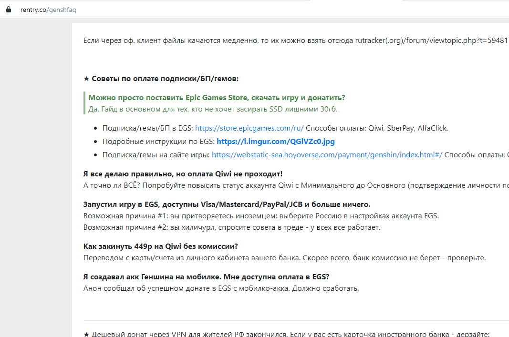
Task: Click the rentry.co/genshfaq address bar URL
Action: (x=48, y=10)
